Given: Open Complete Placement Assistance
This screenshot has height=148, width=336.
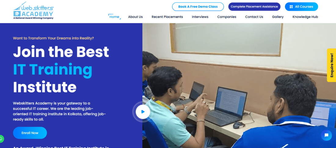Looking at the screenshot, I should [254, 7].
